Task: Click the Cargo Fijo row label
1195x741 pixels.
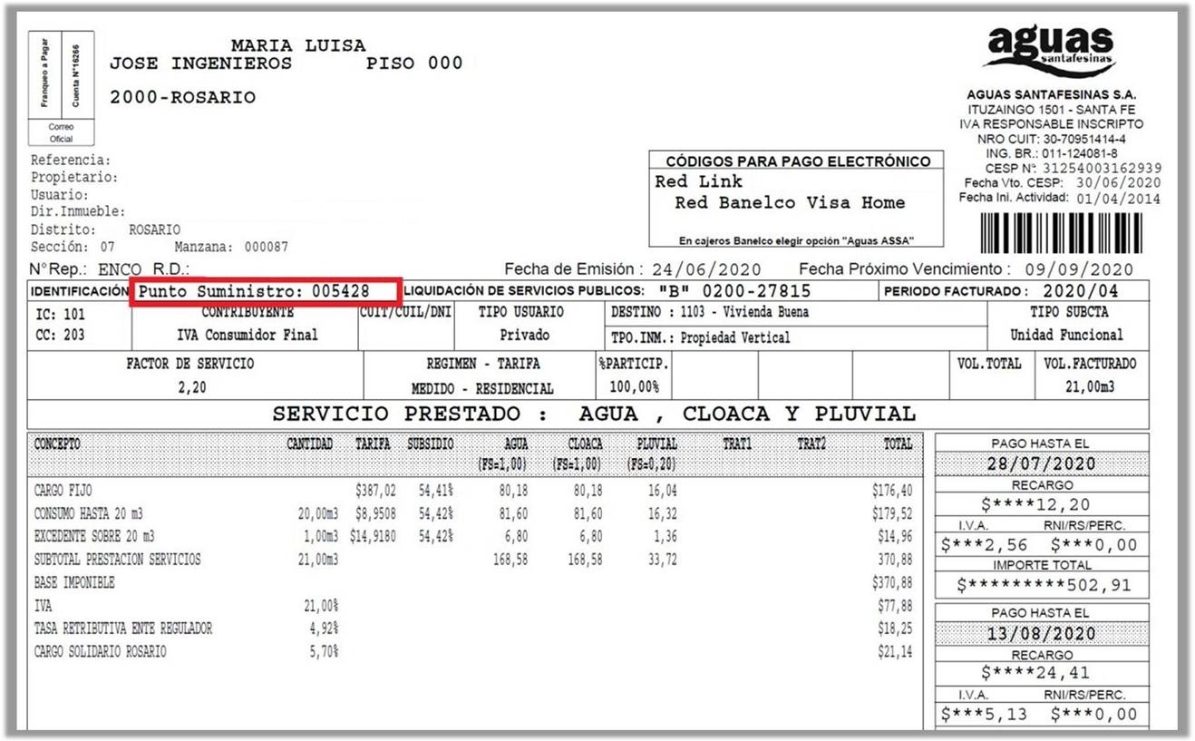Action: [63, 491]
